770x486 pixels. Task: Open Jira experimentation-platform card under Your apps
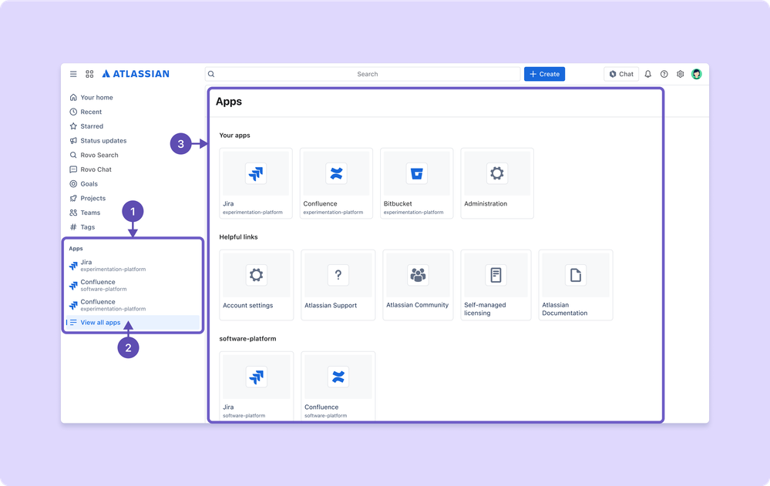pos(256,183)
